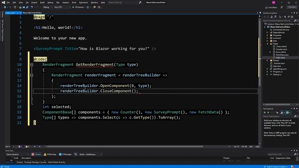Click the Save file toolbar icon

pos(24,7)
